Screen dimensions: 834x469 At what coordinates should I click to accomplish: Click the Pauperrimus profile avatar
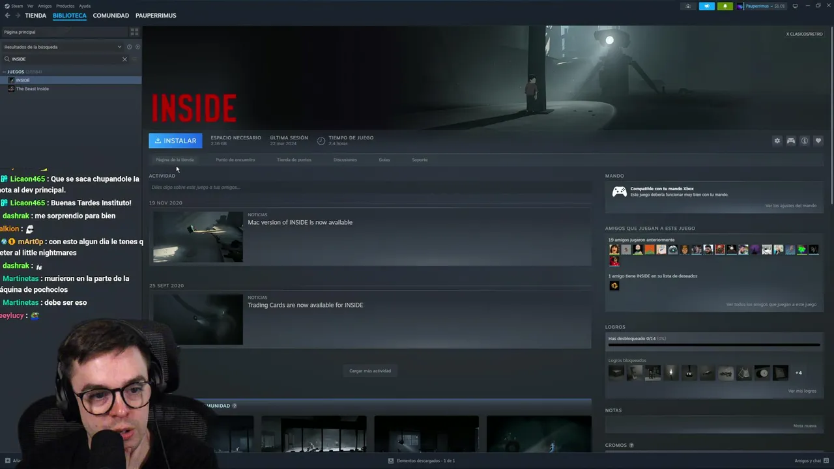click(x=741, y=6)
